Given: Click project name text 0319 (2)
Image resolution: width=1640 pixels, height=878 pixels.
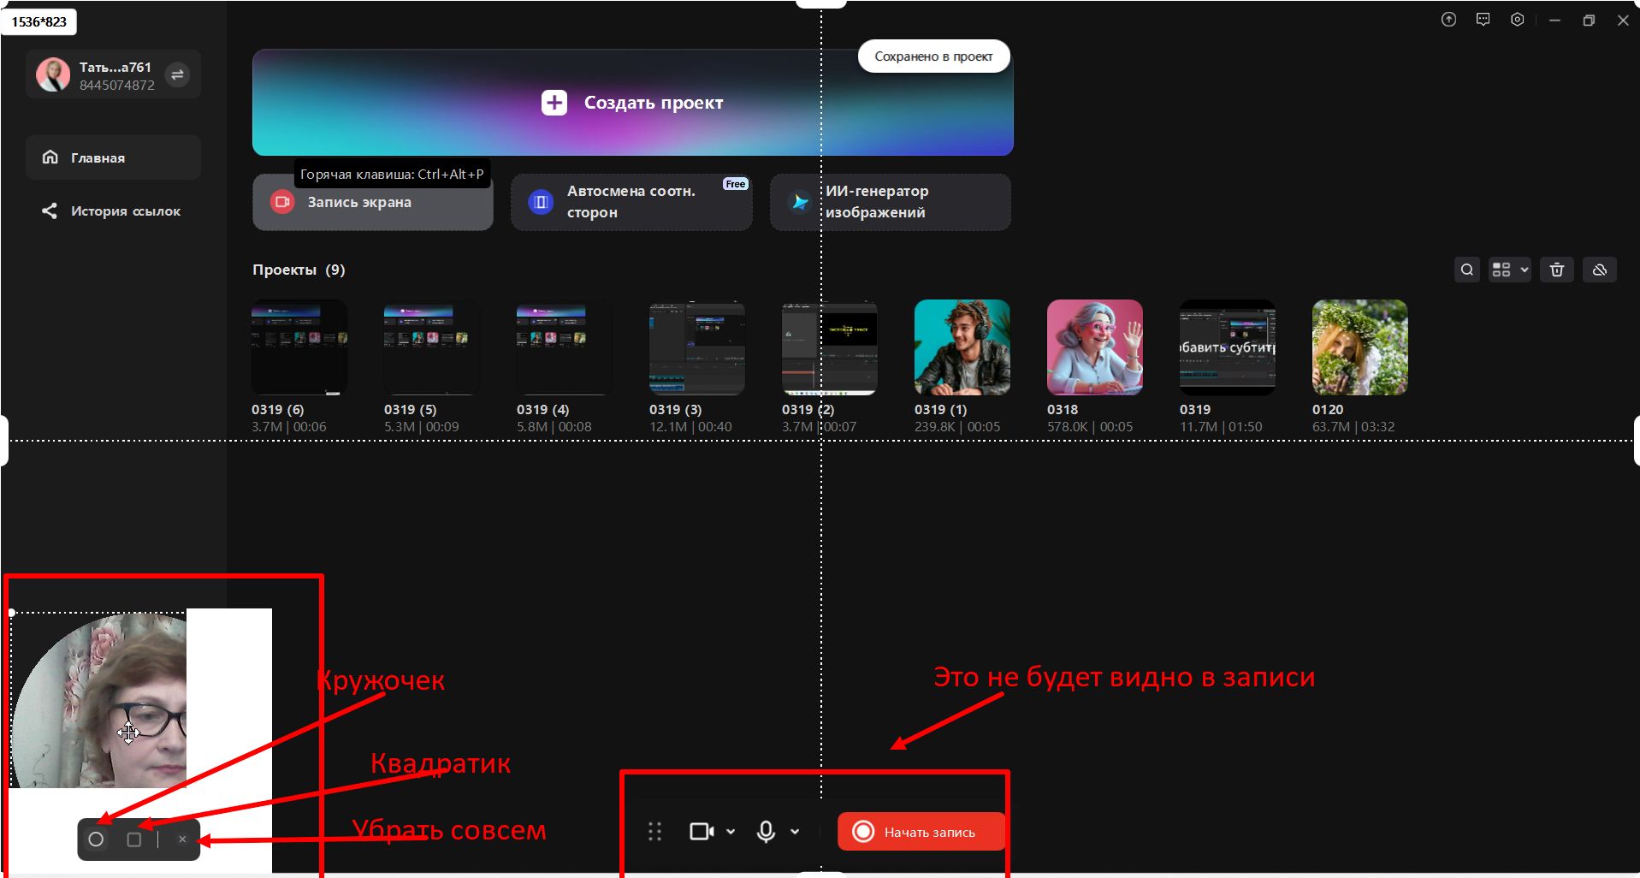Looking at the screenshot, I should tap(808, 410).
